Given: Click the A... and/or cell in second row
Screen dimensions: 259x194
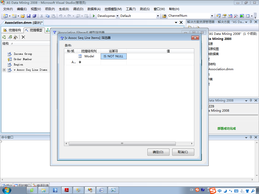Looking at the screenshot, I should coord(71,62).
